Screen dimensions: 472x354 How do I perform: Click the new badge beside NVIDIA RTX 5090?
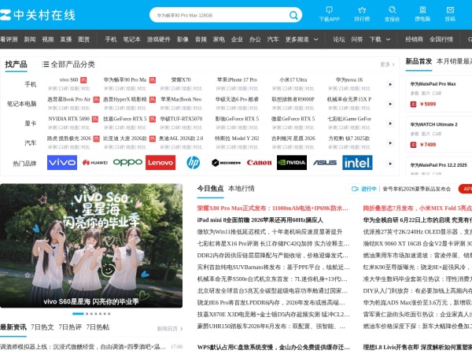[94, 120]
